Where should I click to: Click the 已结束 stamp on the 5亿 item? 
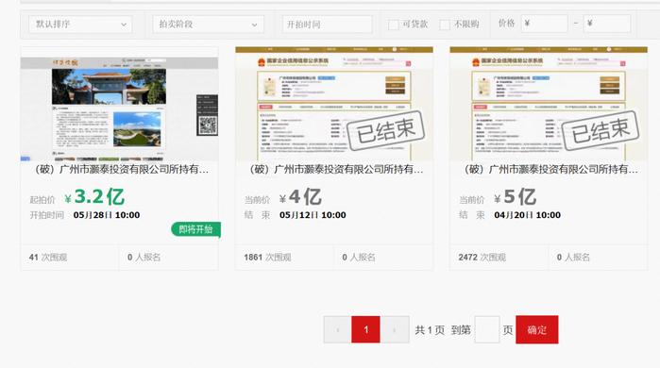pos(601,130)
